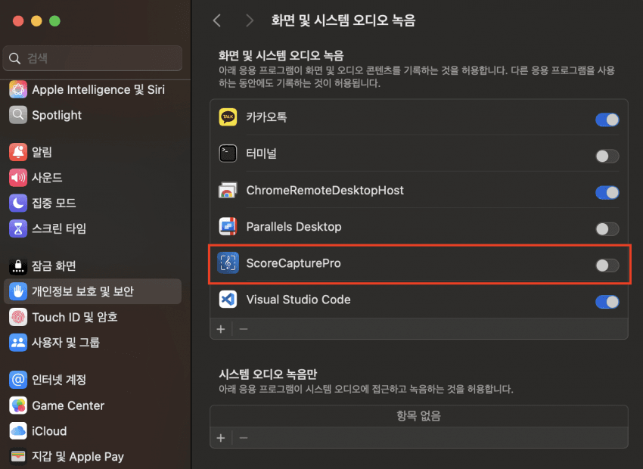Add app with plus under screen recording list

click(221, 328)
